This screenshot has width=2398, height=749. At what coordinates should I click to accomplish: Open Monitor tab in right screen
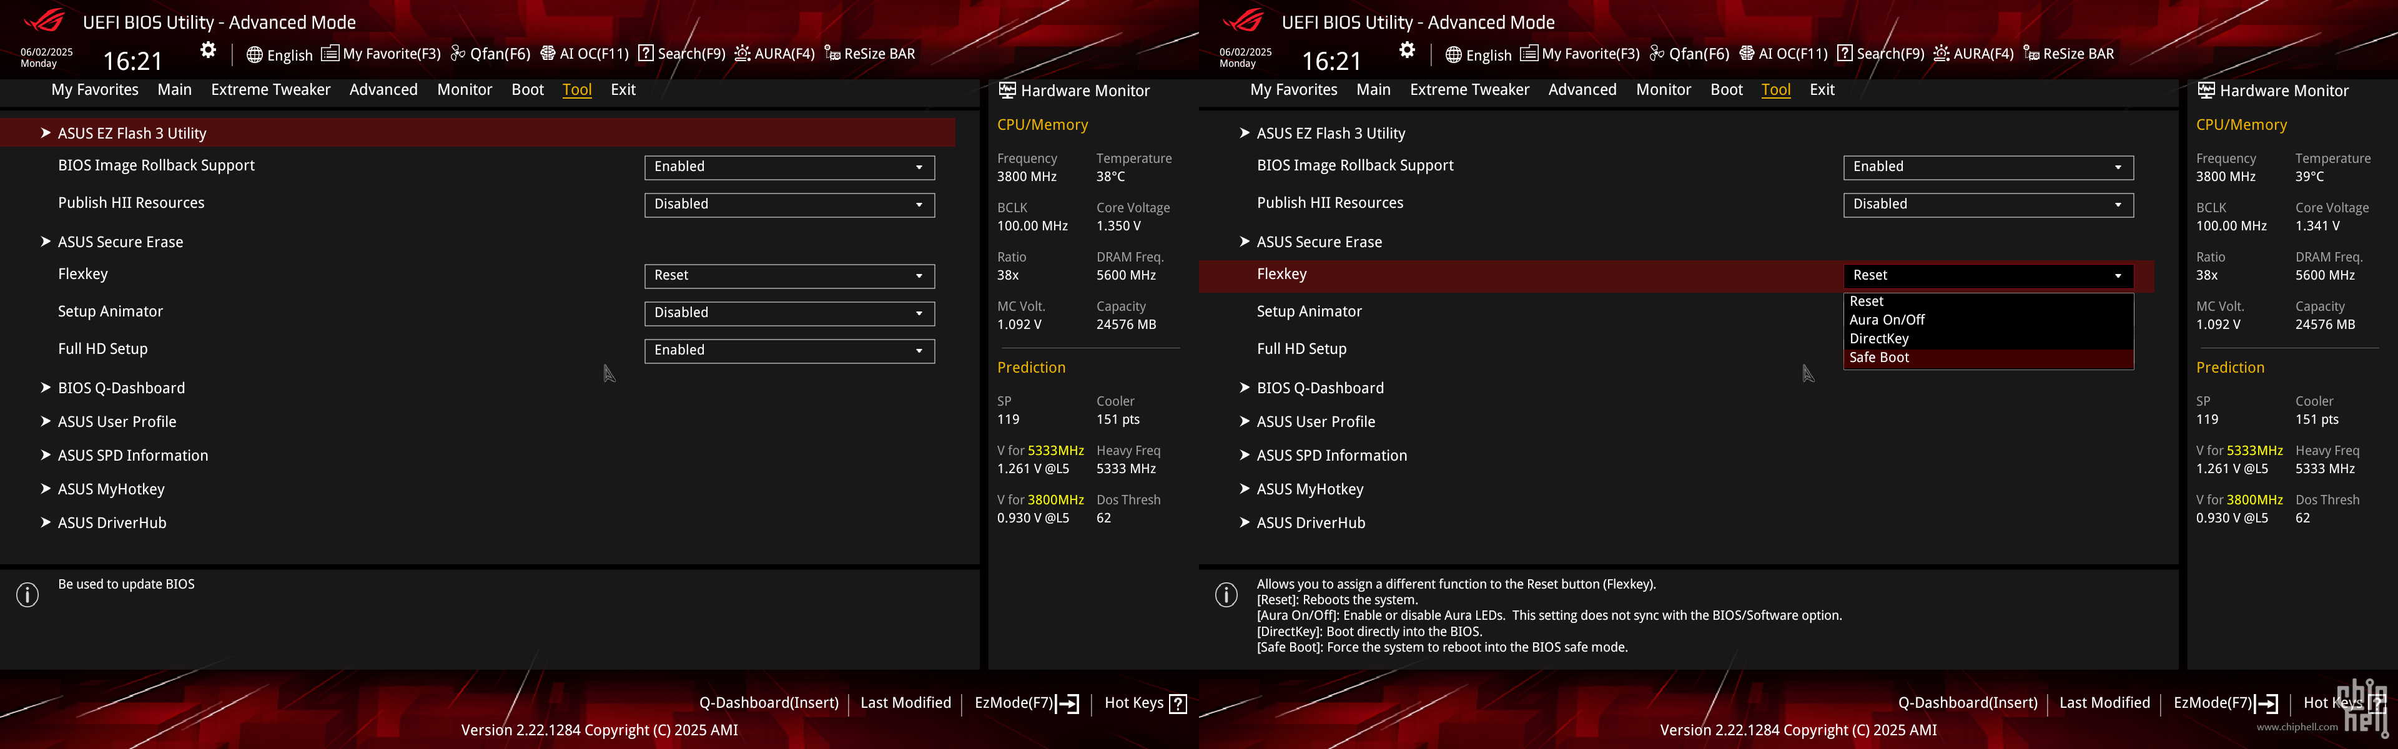[1664, 89]
